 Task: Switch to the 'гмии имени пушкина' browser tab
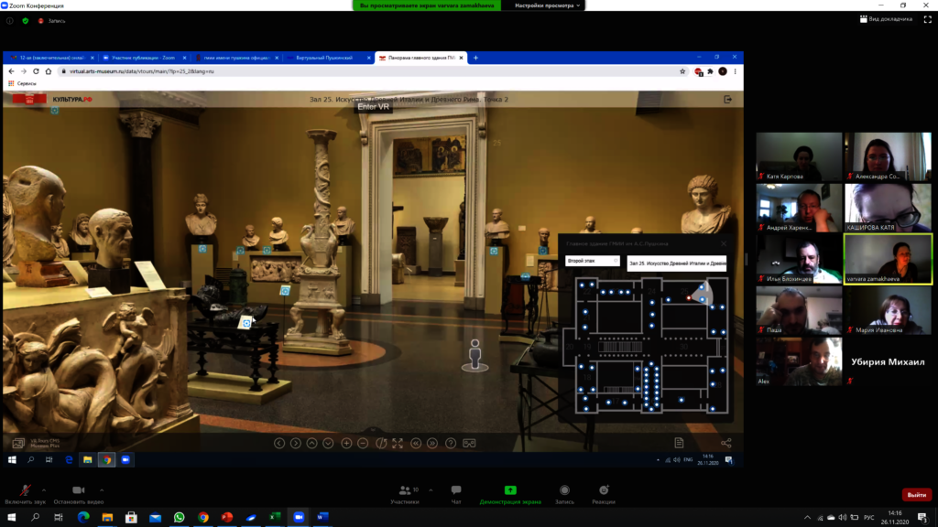(x=236, y=58)
